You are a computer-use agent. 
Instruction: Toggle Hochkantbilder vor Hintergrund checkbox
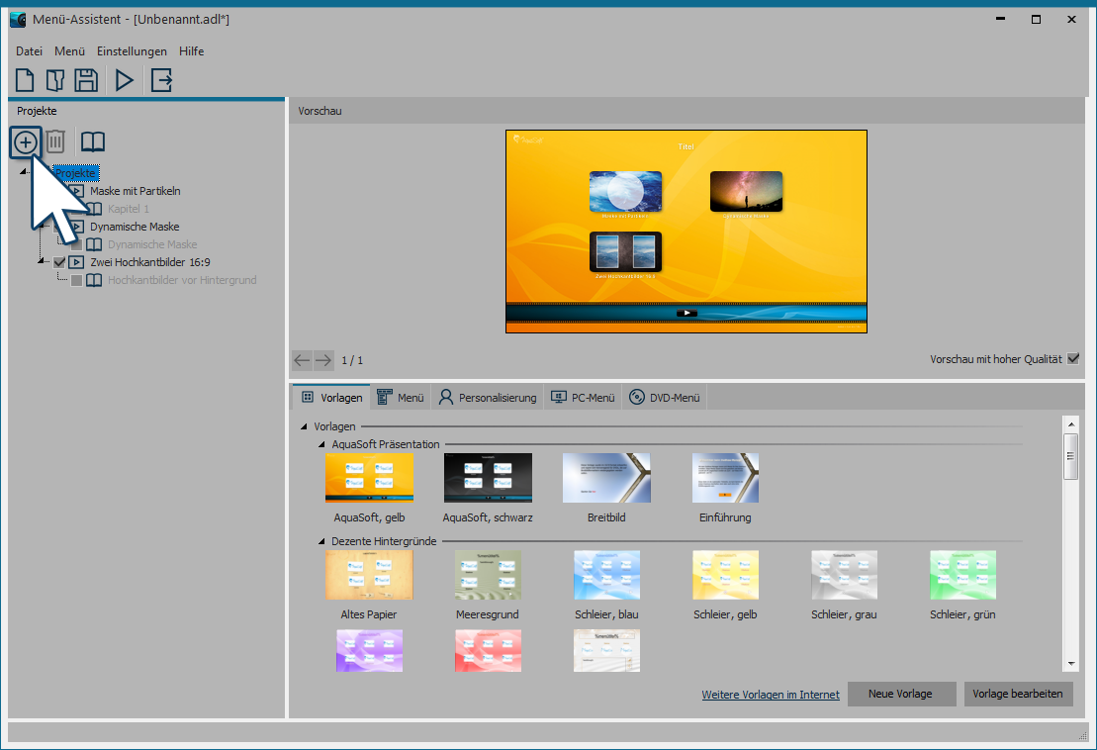76,280
